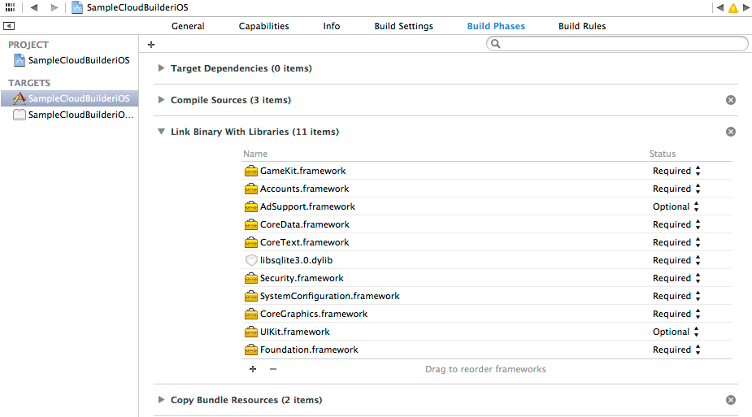Image resolution: width=752 pixels, height=417 pixels.
Task: Delete the Link Binary With Libraries phase
Action: pyautogui.click(x=730, y=132)
